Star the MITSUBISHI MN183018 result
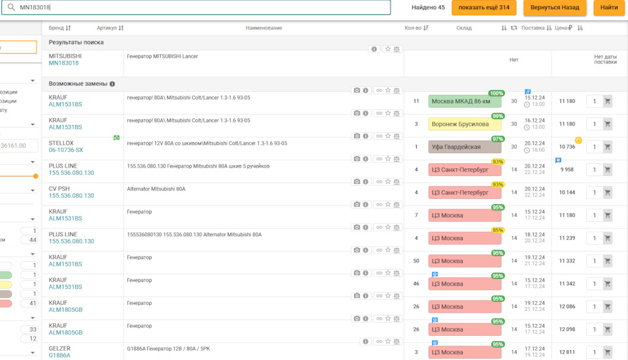628x360 pixels. point(388,49)
